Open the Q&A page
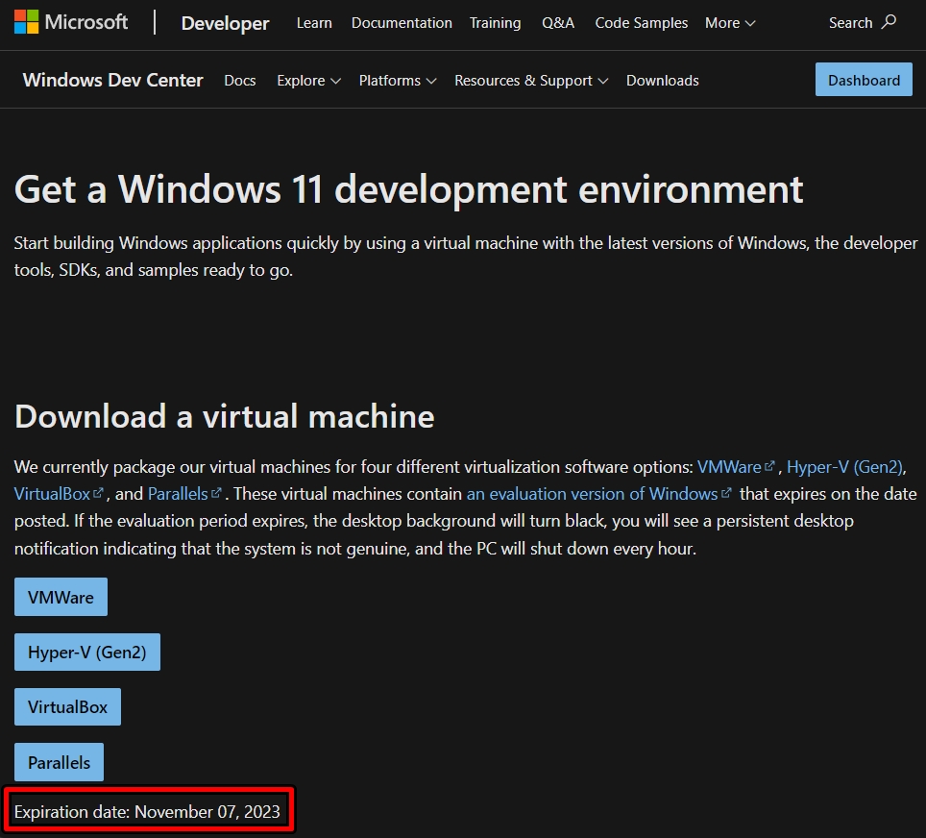 point(558,23)
